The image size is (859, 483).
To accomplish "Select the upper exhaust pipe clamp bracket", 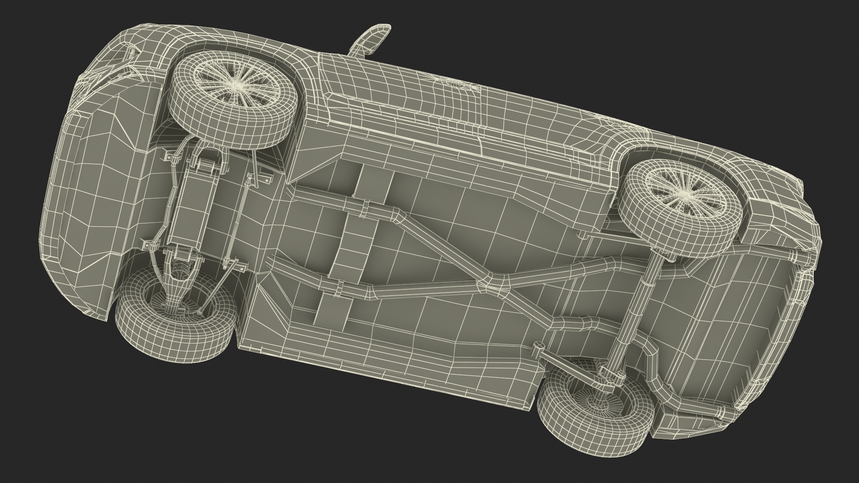I will coord(366,208).
